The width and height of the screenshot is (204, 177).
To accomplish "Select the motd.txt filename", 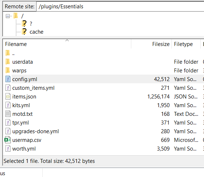I will (x=22, y=114).
